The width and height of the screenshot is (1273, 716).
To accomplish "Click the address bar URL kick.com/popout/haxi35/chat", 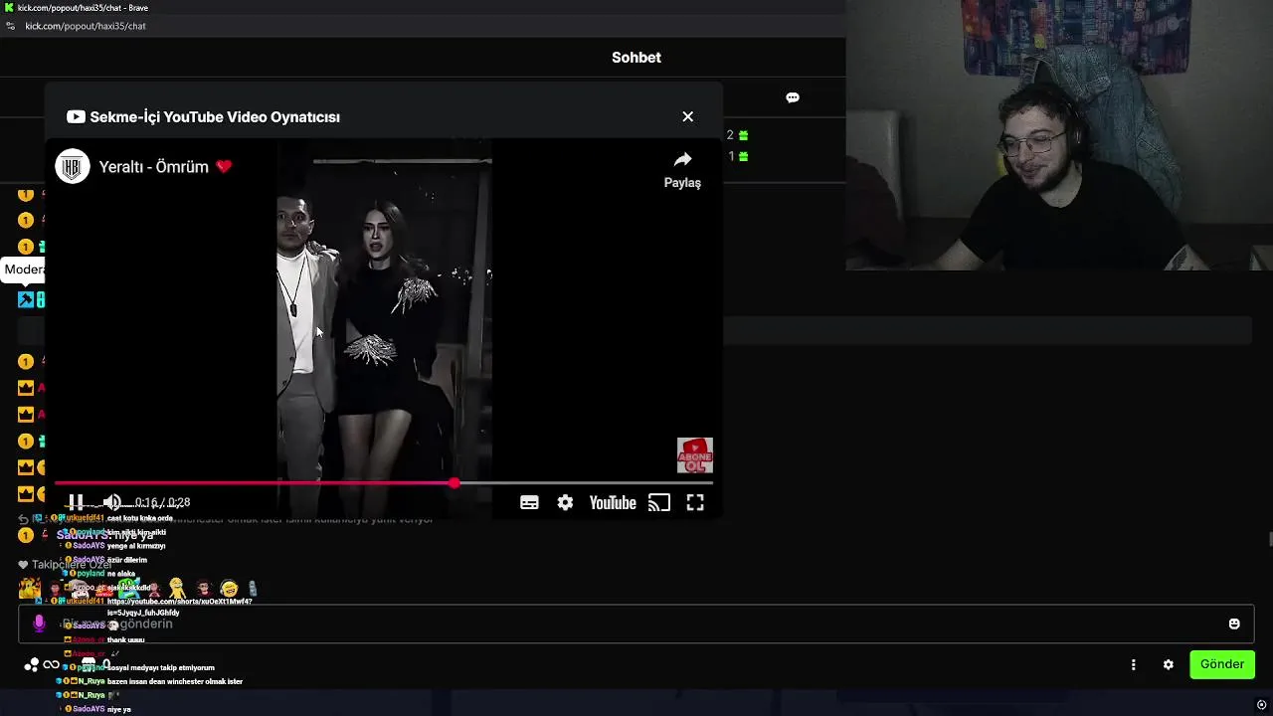I will click(86, 26).
